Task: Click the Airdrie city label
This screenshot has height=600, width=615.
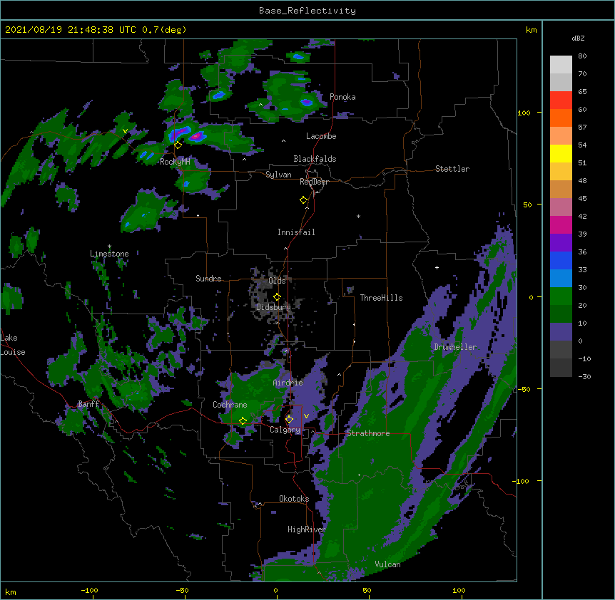Action: [288, 383]
